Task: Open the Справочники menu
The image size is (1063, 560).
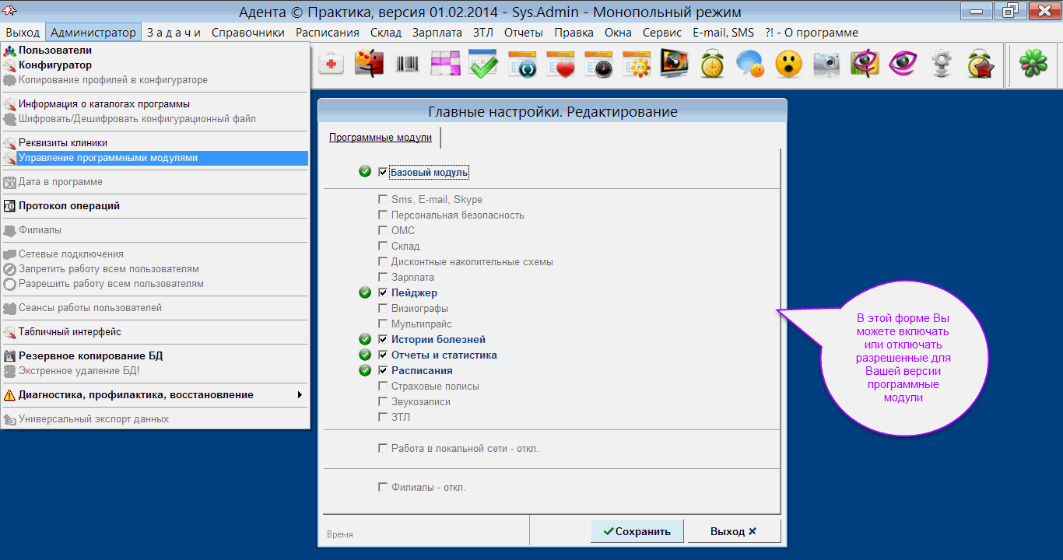Action: (x=248, y=33)
